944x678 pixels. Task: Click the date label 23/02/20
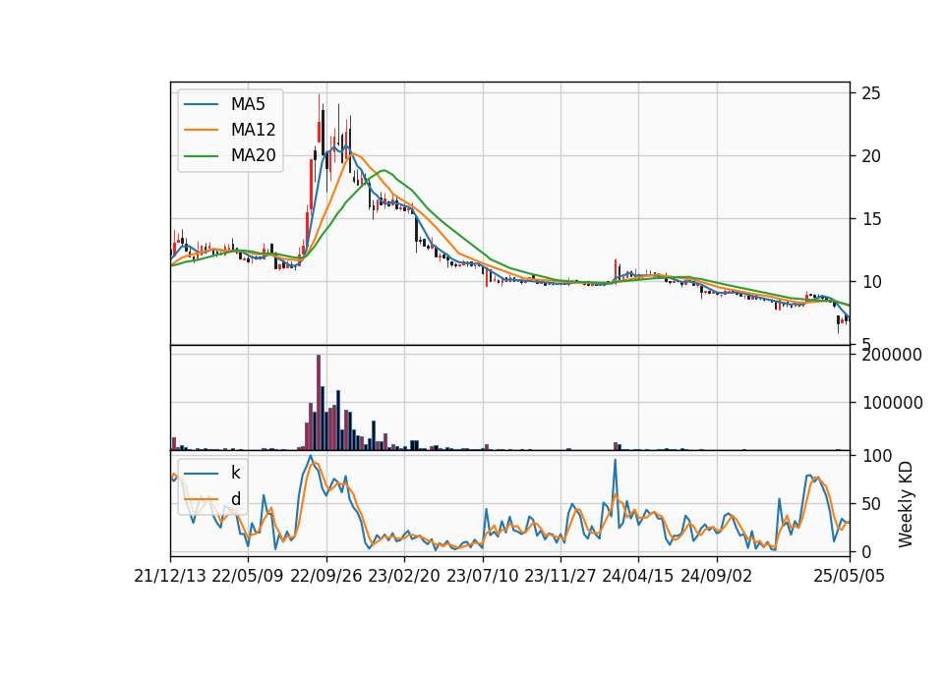pyautogui.click(x=404, y=577)
